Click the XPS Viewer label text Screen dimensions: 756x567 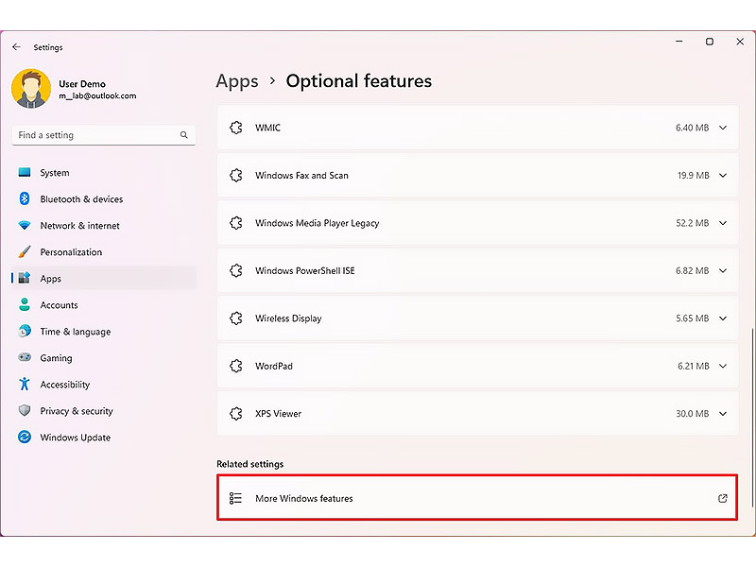point(278,414)
